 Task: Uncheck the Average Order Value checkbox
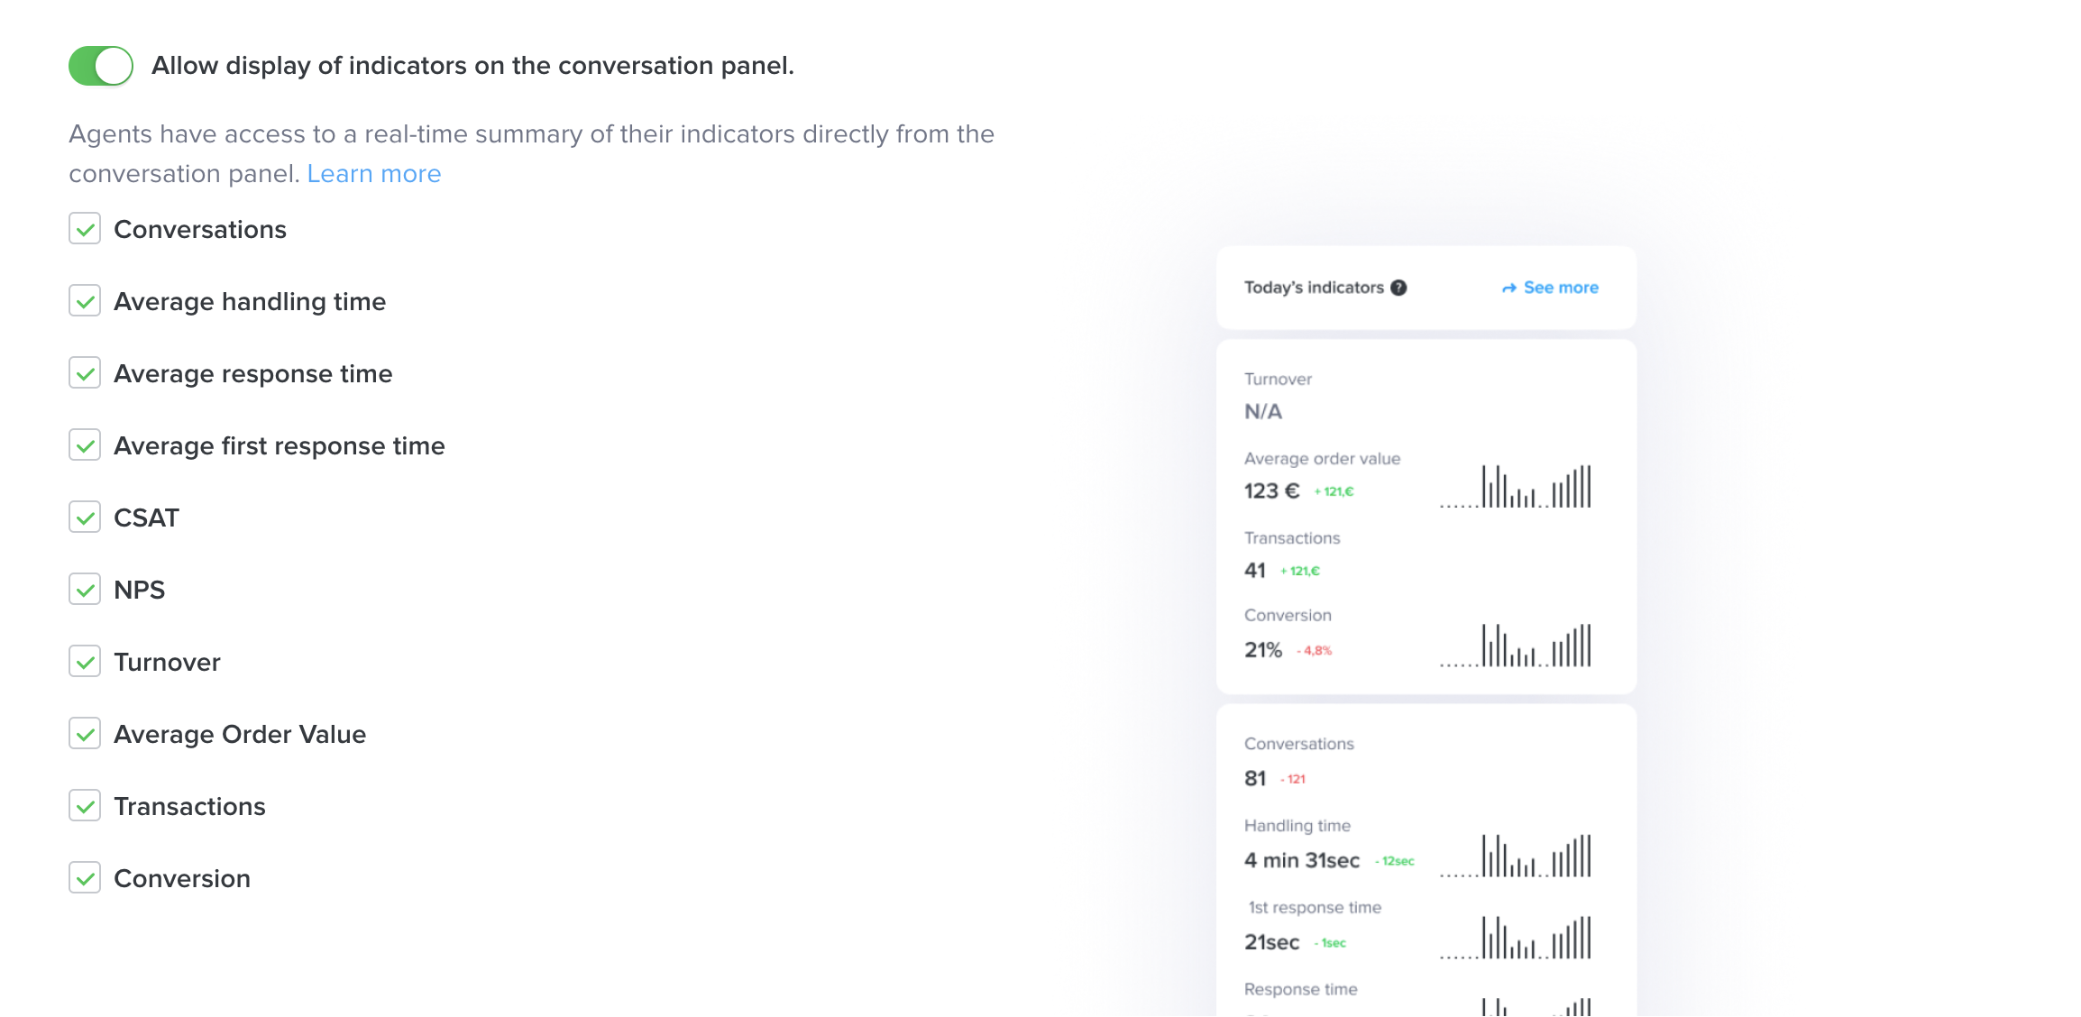[x=85, y=734]
